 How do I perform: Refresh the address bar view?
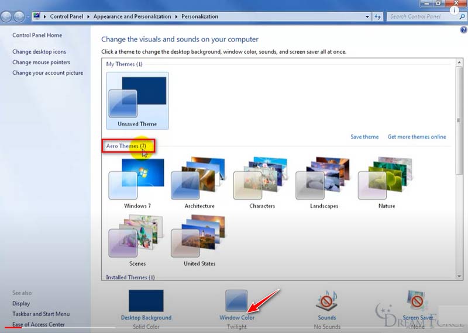pos(377,17)
